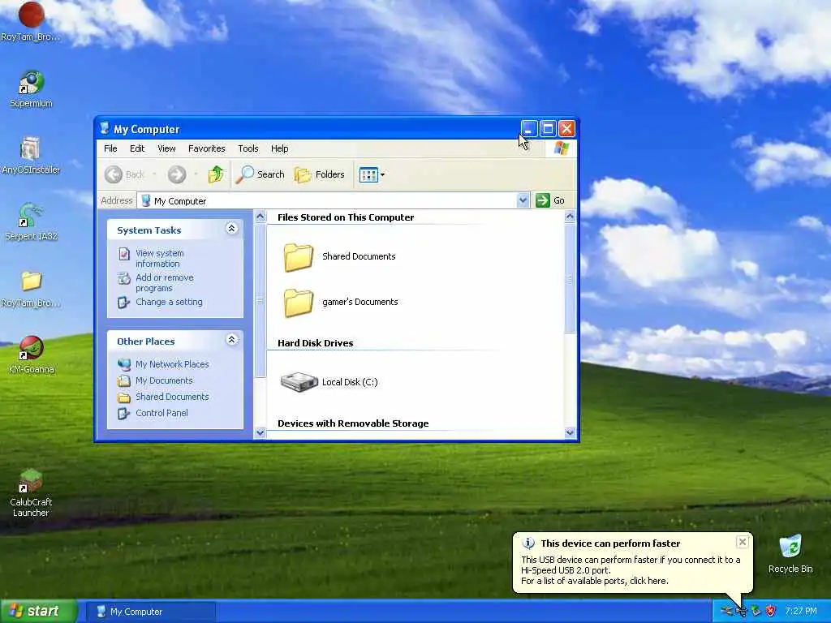Open the Search pane
The width and height of the screenshot is (831, 623).
point(260,174)
